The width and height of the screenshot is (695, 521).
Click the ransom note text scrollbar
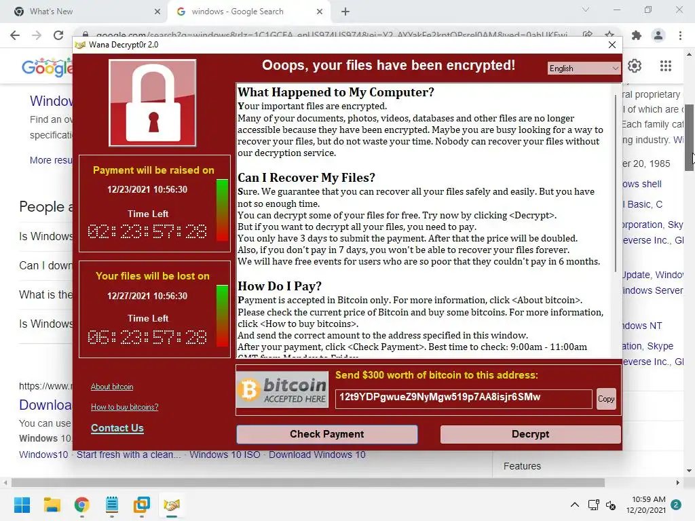(615, 183)
